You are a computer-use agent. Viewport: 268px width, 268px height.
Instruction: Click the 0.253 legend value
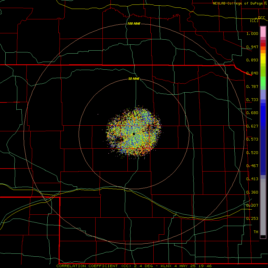click(x=252, y=219)
